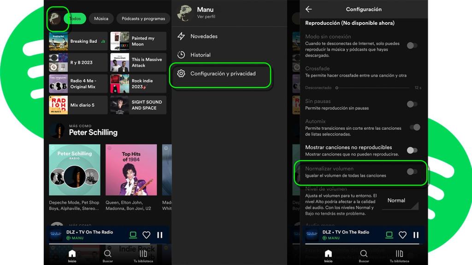Toggle Modo sin conexión switch
The image size is (472, 265).
(x=412, y=46)
